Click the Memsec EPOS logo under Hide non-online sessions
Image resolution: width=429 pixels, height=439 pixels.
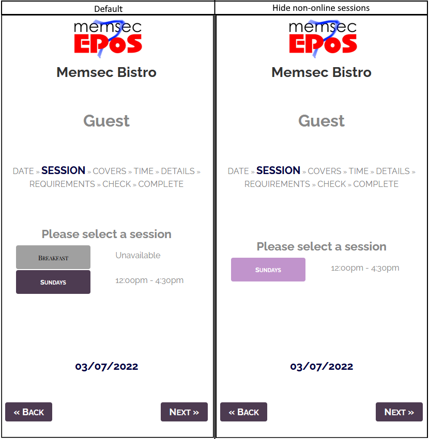pyautogui.click(x=322, y=38)
